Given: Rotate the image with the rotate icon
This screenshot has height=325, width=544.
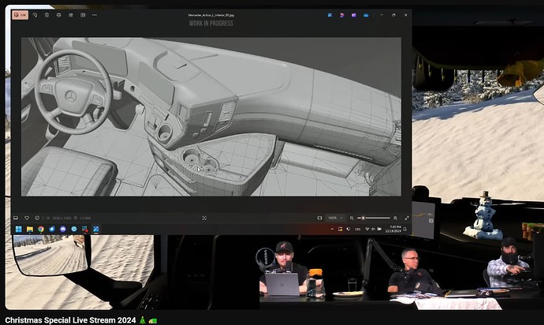Looking at the screenshot, I should 35,15.
